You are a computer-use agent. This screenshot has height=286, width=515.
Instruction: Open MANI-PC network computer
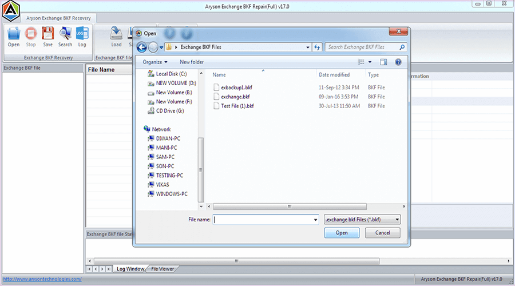163,148
